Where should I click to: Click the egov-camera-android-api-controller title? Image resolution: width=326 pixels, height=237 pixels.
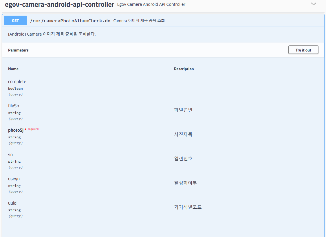pos(60,4)
